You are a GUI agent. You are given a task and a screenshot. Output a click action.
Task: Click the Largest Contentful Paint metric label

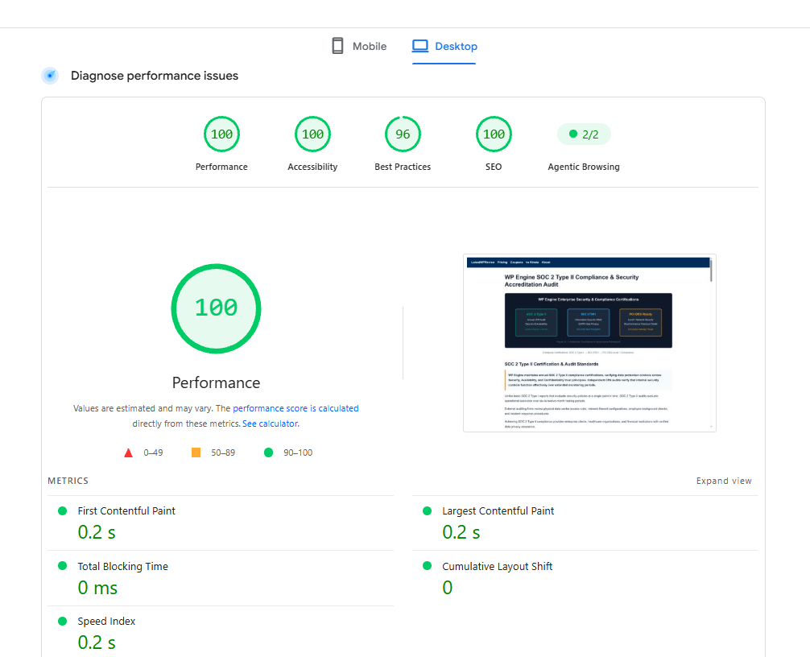click(498, 510)
